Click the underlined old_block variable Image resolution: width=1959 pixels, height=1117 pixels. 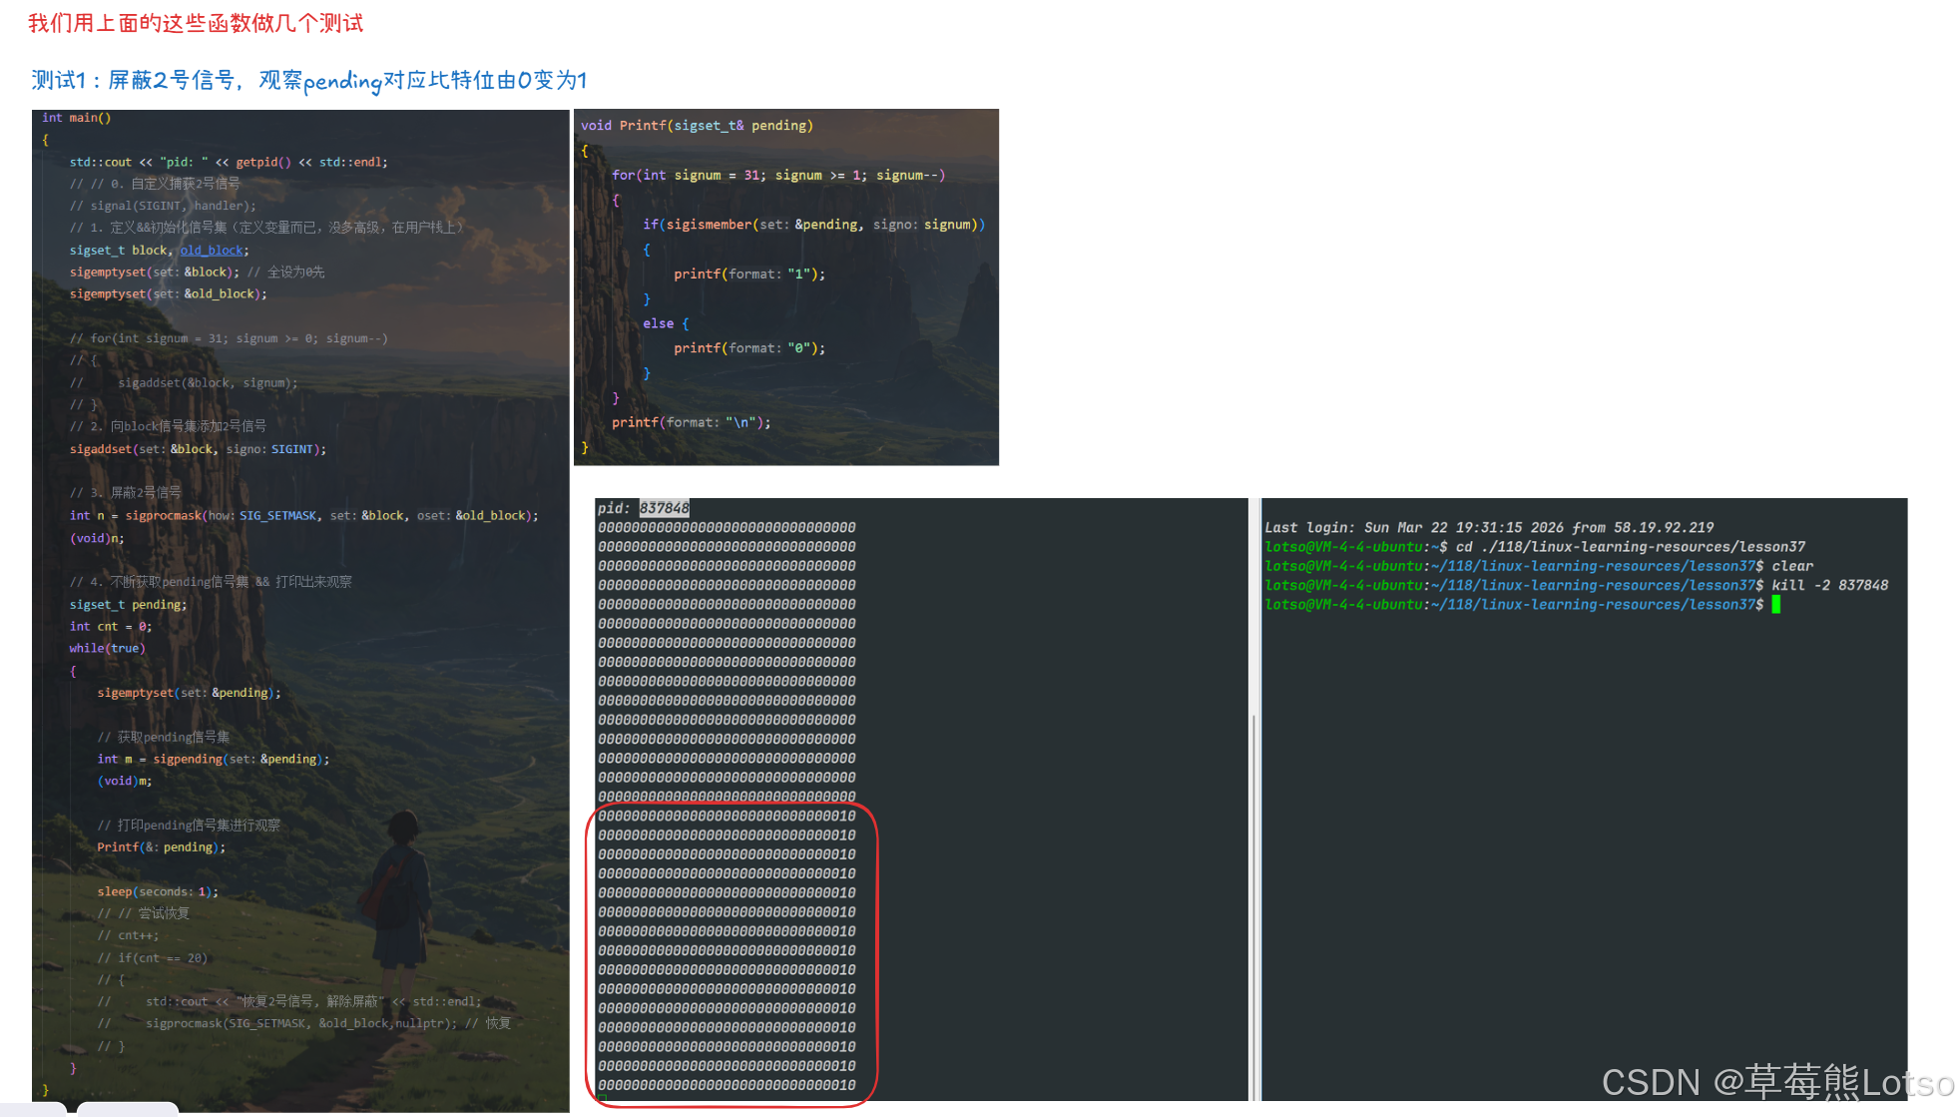coord(212,251)
